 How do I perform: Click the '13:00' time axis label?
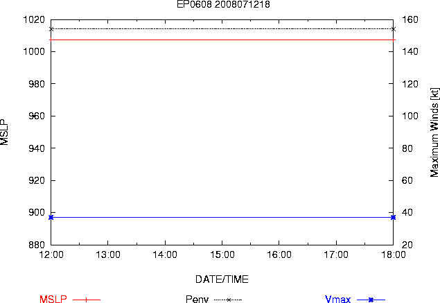click(108, 254)
